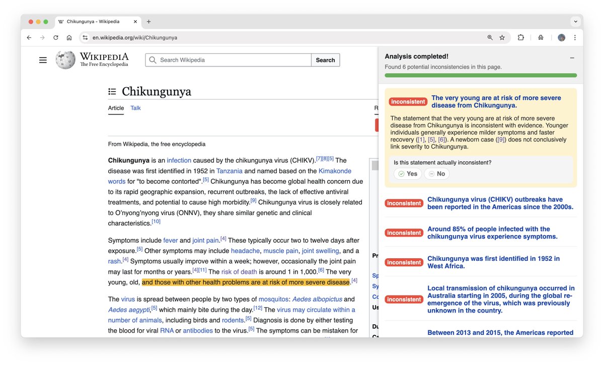Click the Wikipedia globe logo
Viewport: 604px width, 365px height.
click(x=65, y=60)
